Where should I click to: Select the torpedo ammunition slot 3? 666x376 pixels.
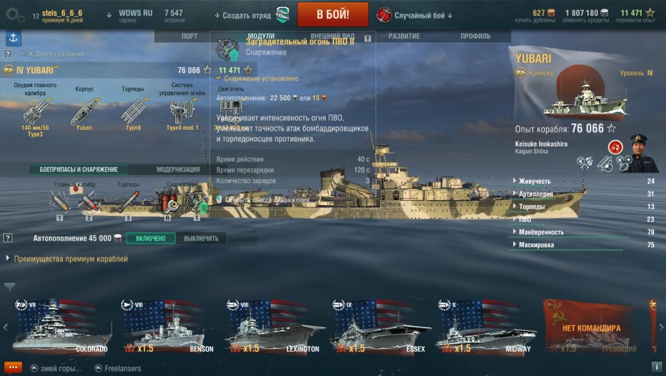point(128,202)
